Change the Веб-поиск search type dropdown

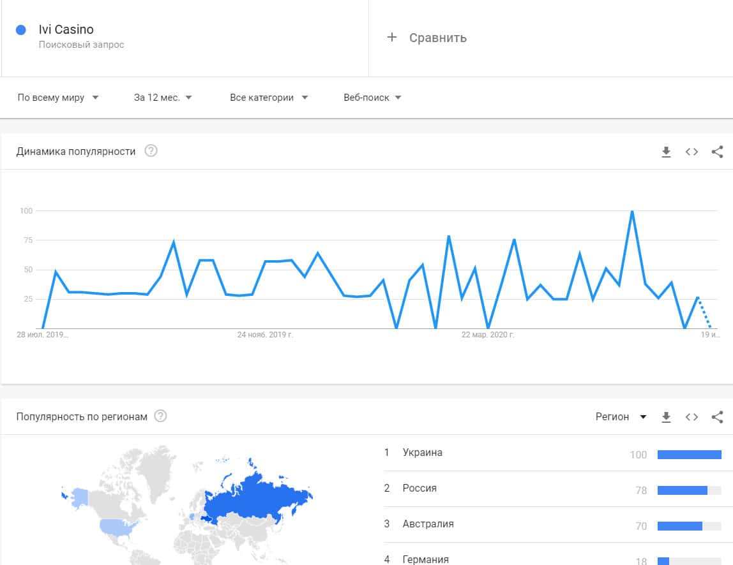[x=372, y=98]
